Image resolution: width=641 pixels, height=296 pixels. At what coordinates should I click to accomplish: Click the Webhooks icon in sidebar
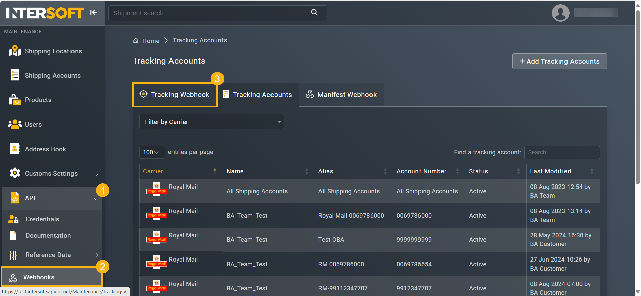tap(13, 278)
